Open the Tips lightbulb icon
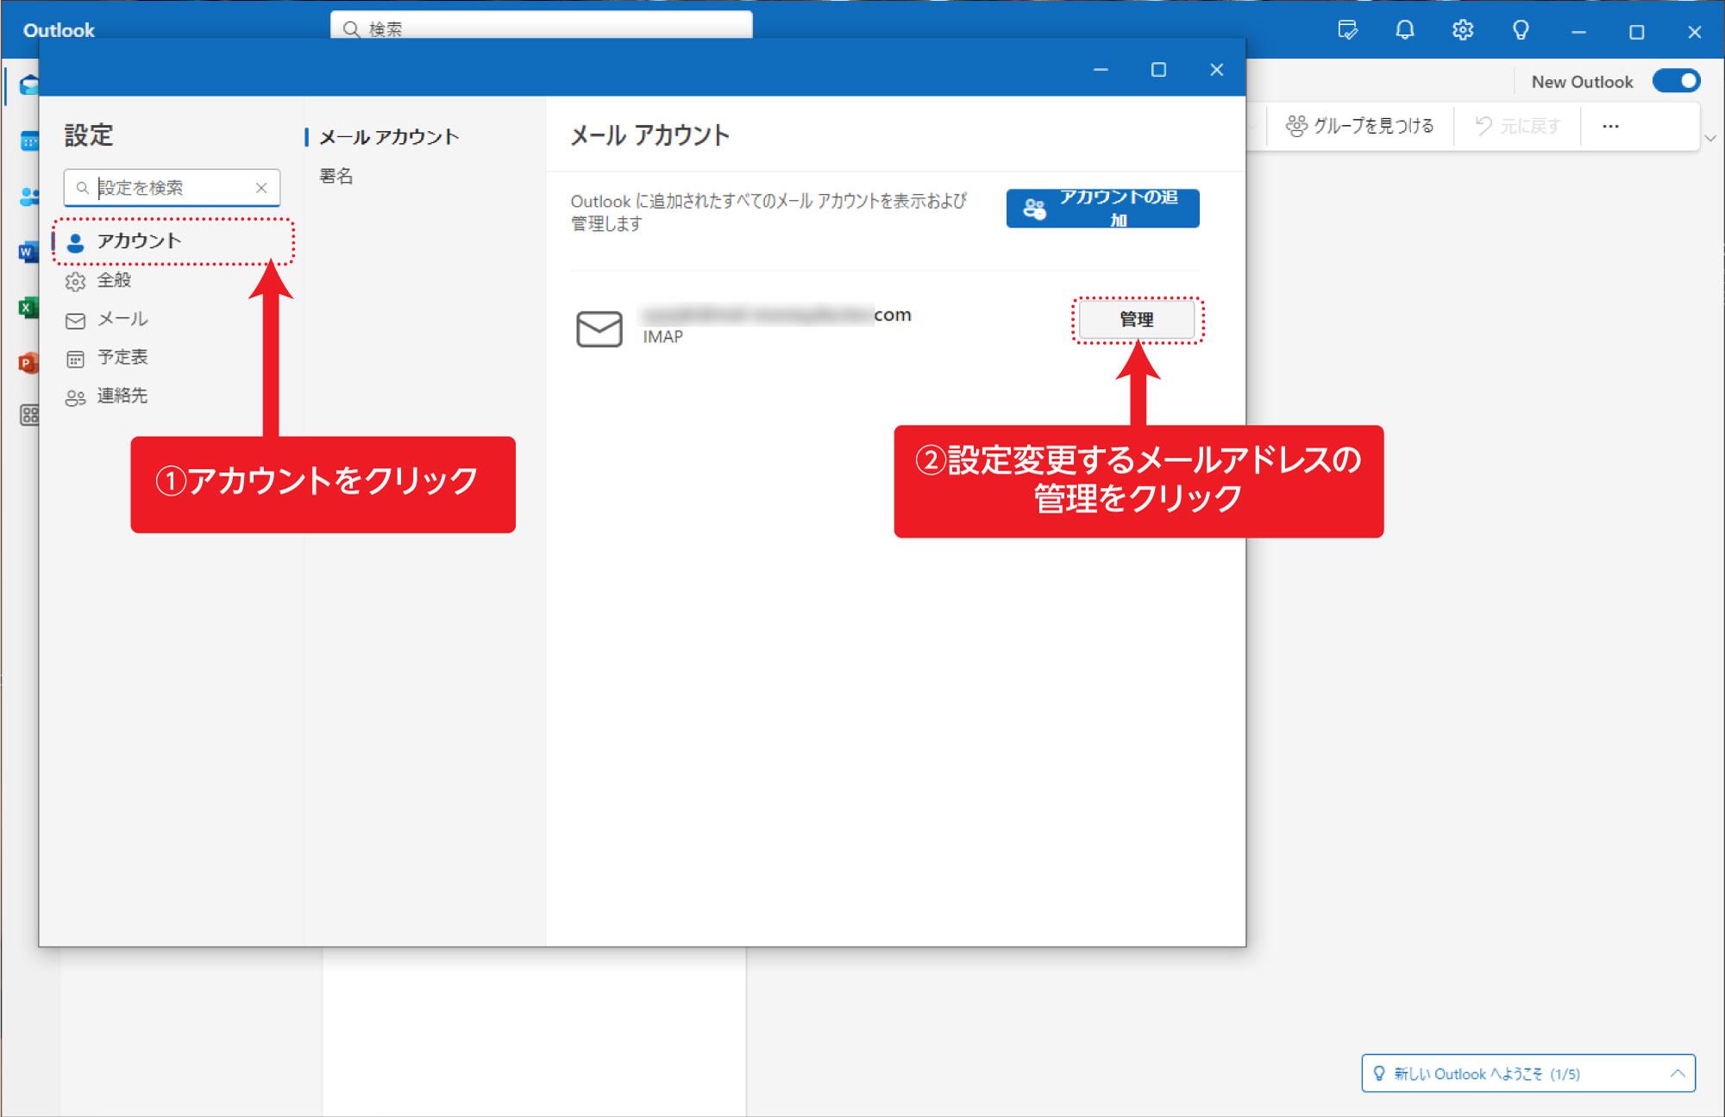 click(x=1521, y=30)
